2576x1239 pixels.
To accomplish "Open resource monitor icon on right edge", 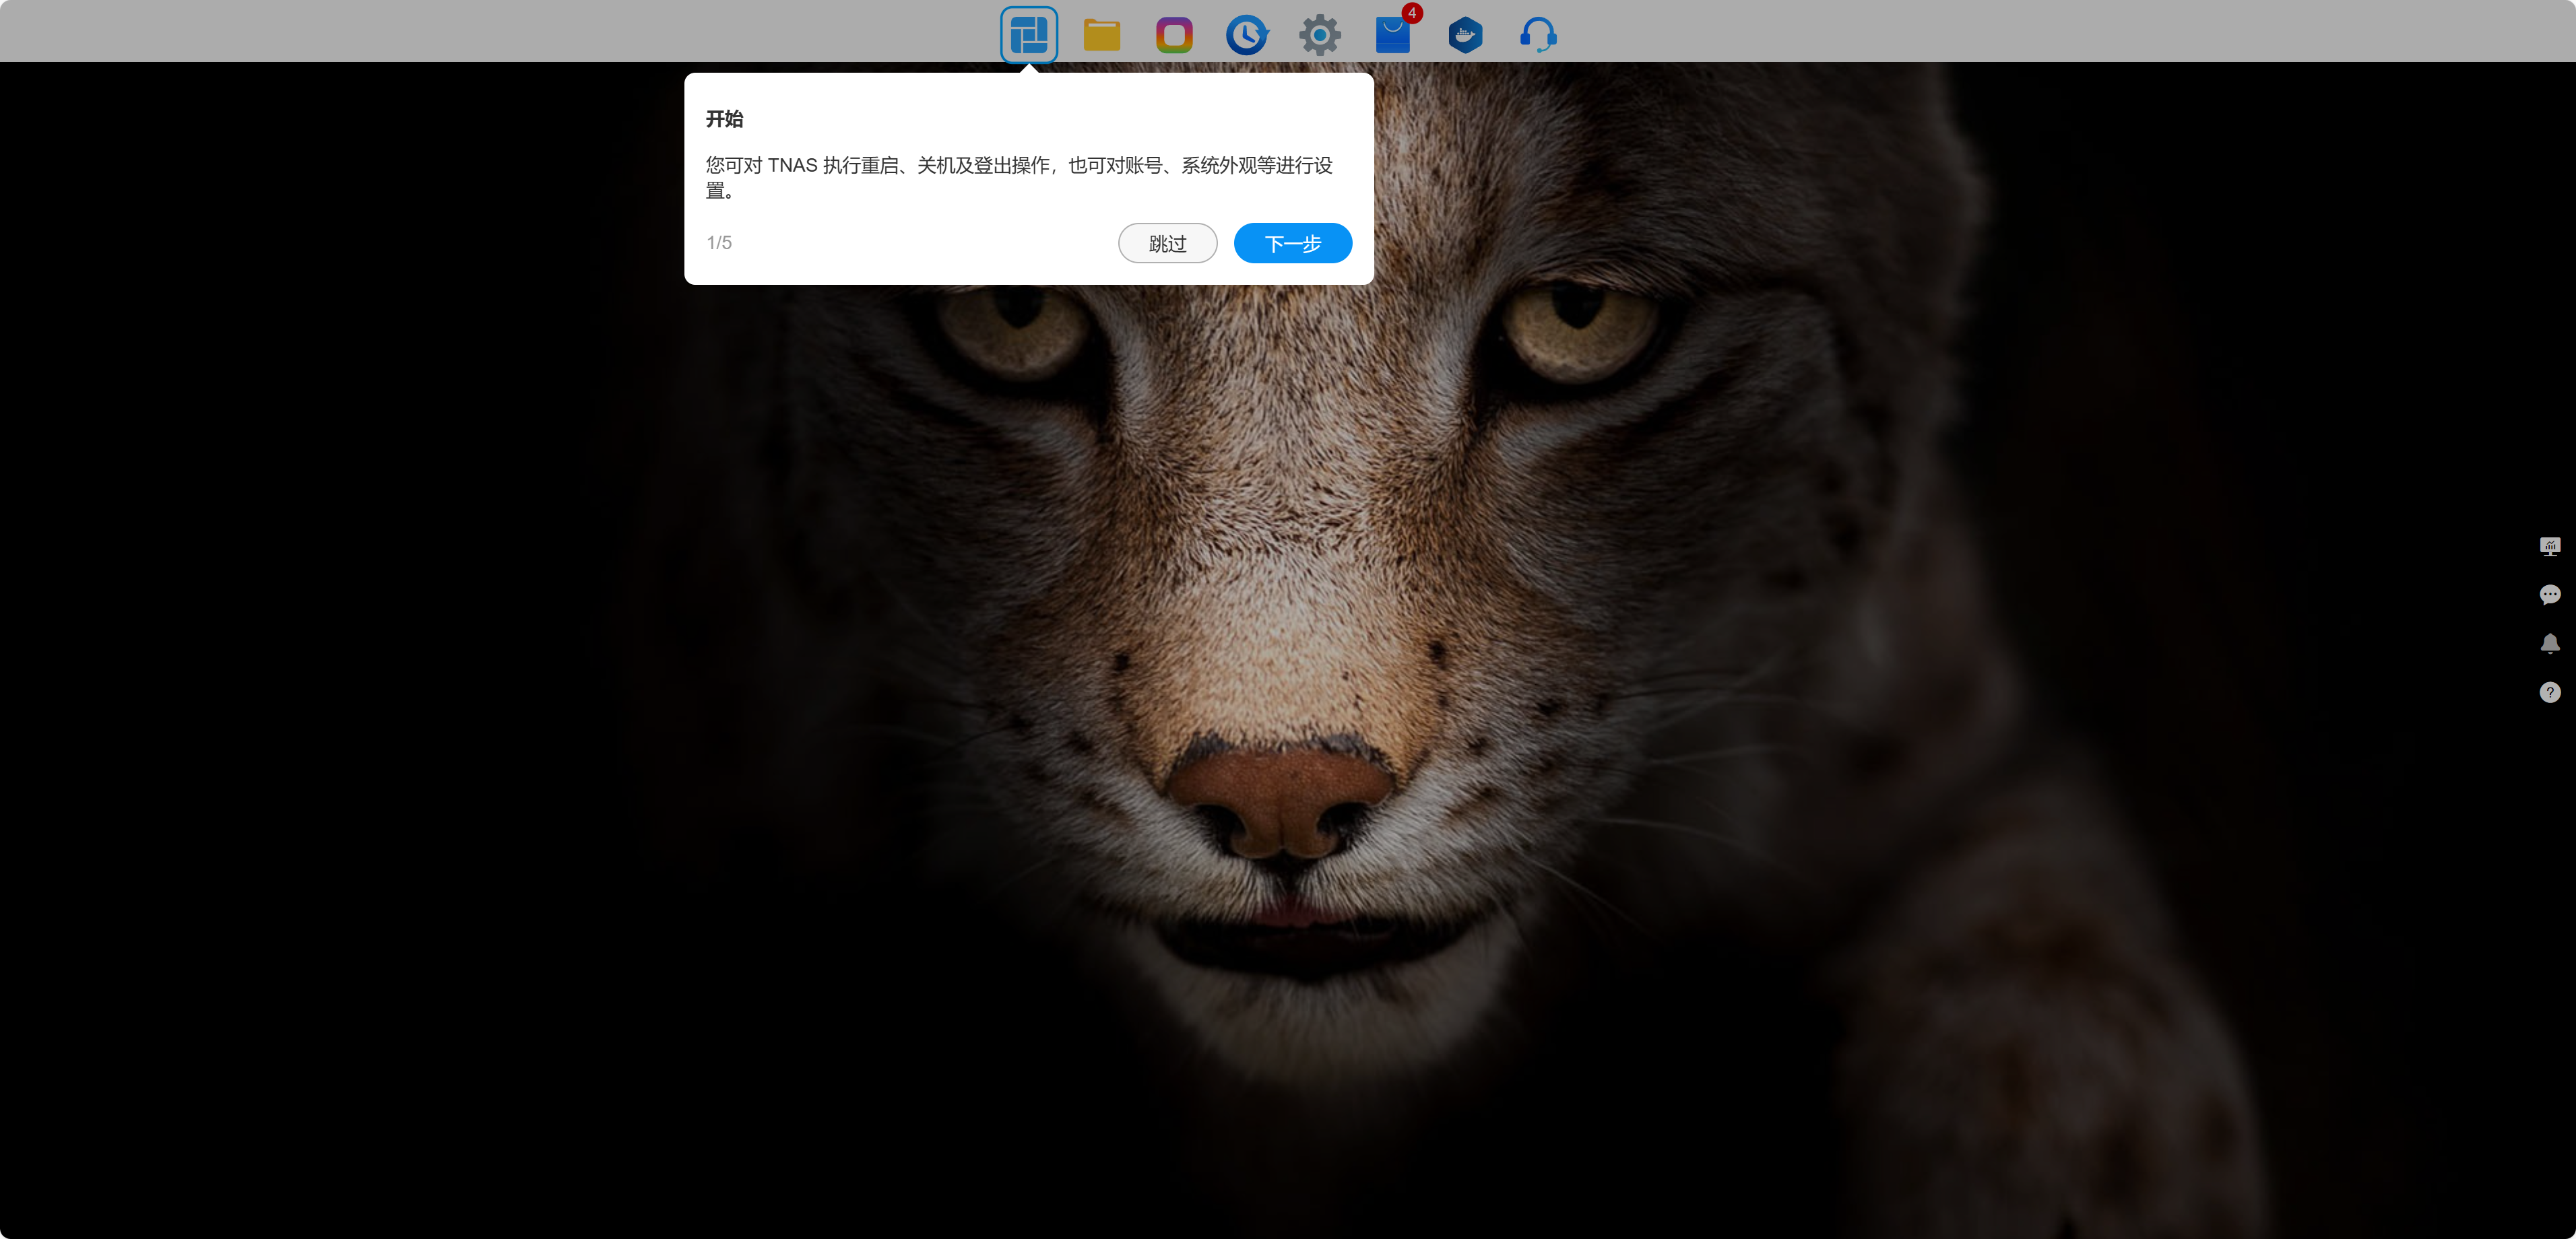I will 2550,546.
